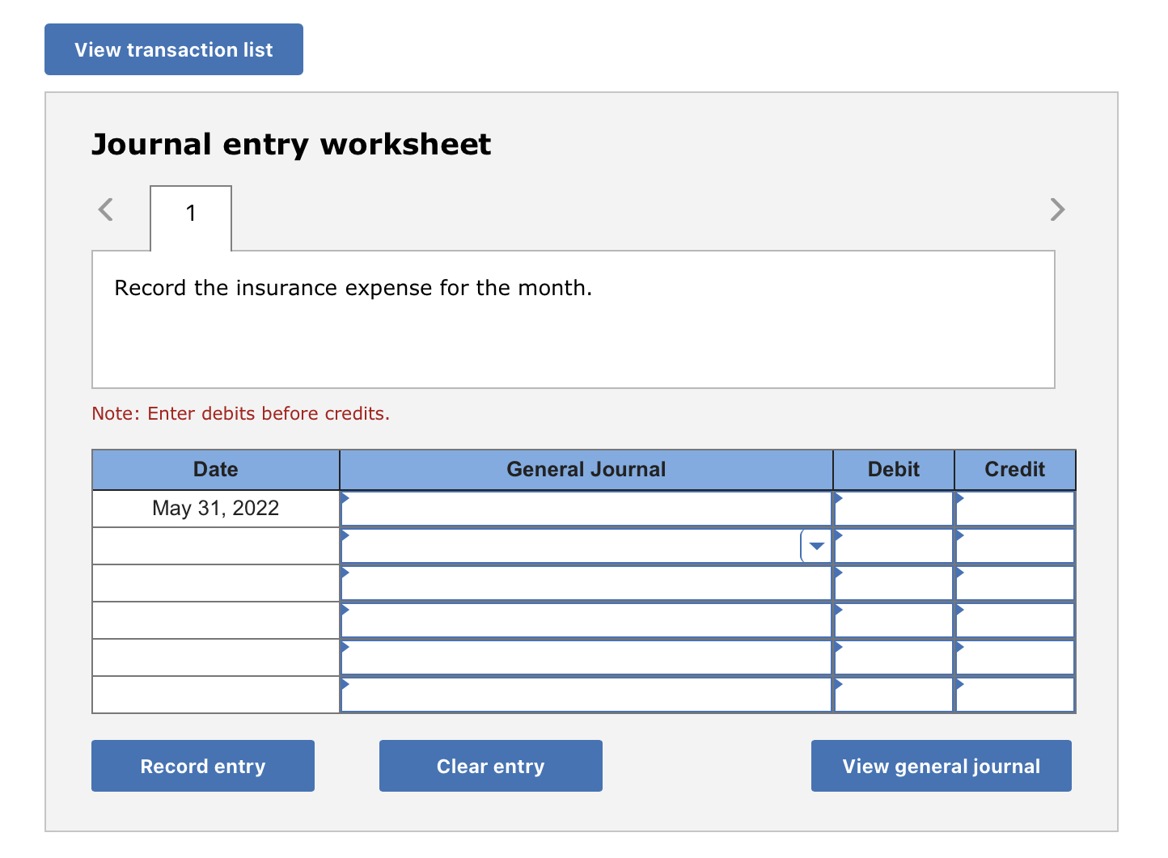Click the May 31, 2022 date cell
This screenshot has width=1168, height=858.
tap(215, 508)
